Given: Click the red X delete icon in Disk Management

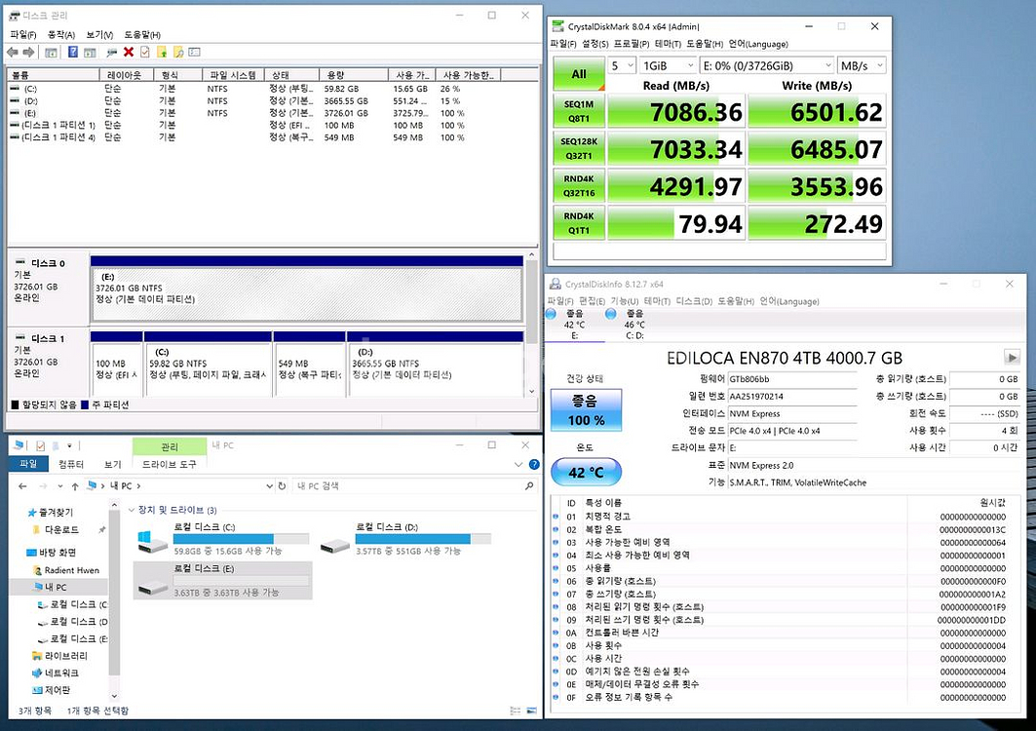Looking at the screenshot, I should coord(129,53).
